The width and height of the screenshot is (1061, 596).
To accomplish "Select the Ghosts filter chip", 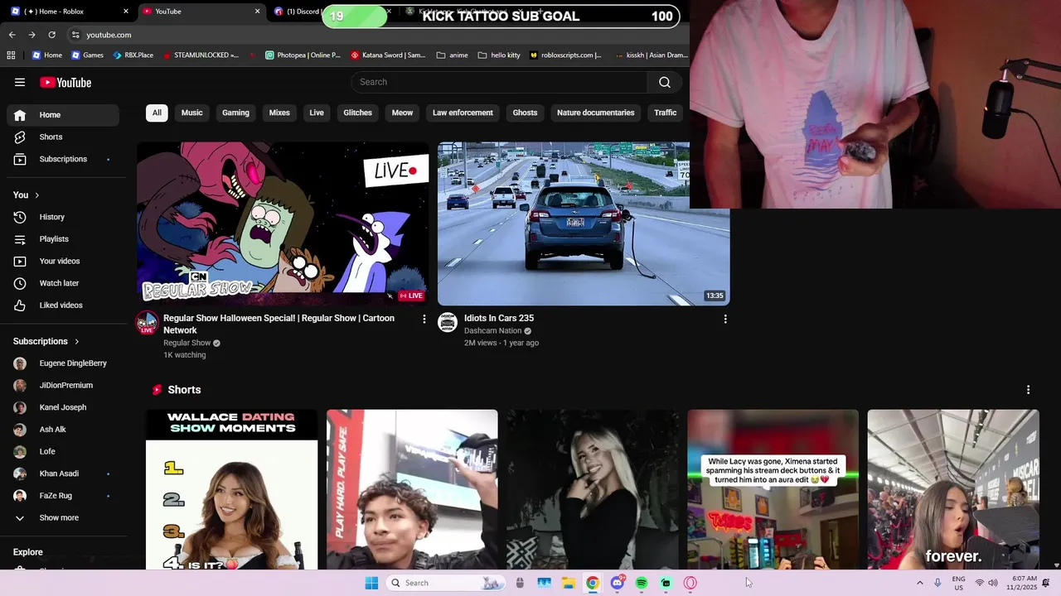I will click(x=525, y=113).
